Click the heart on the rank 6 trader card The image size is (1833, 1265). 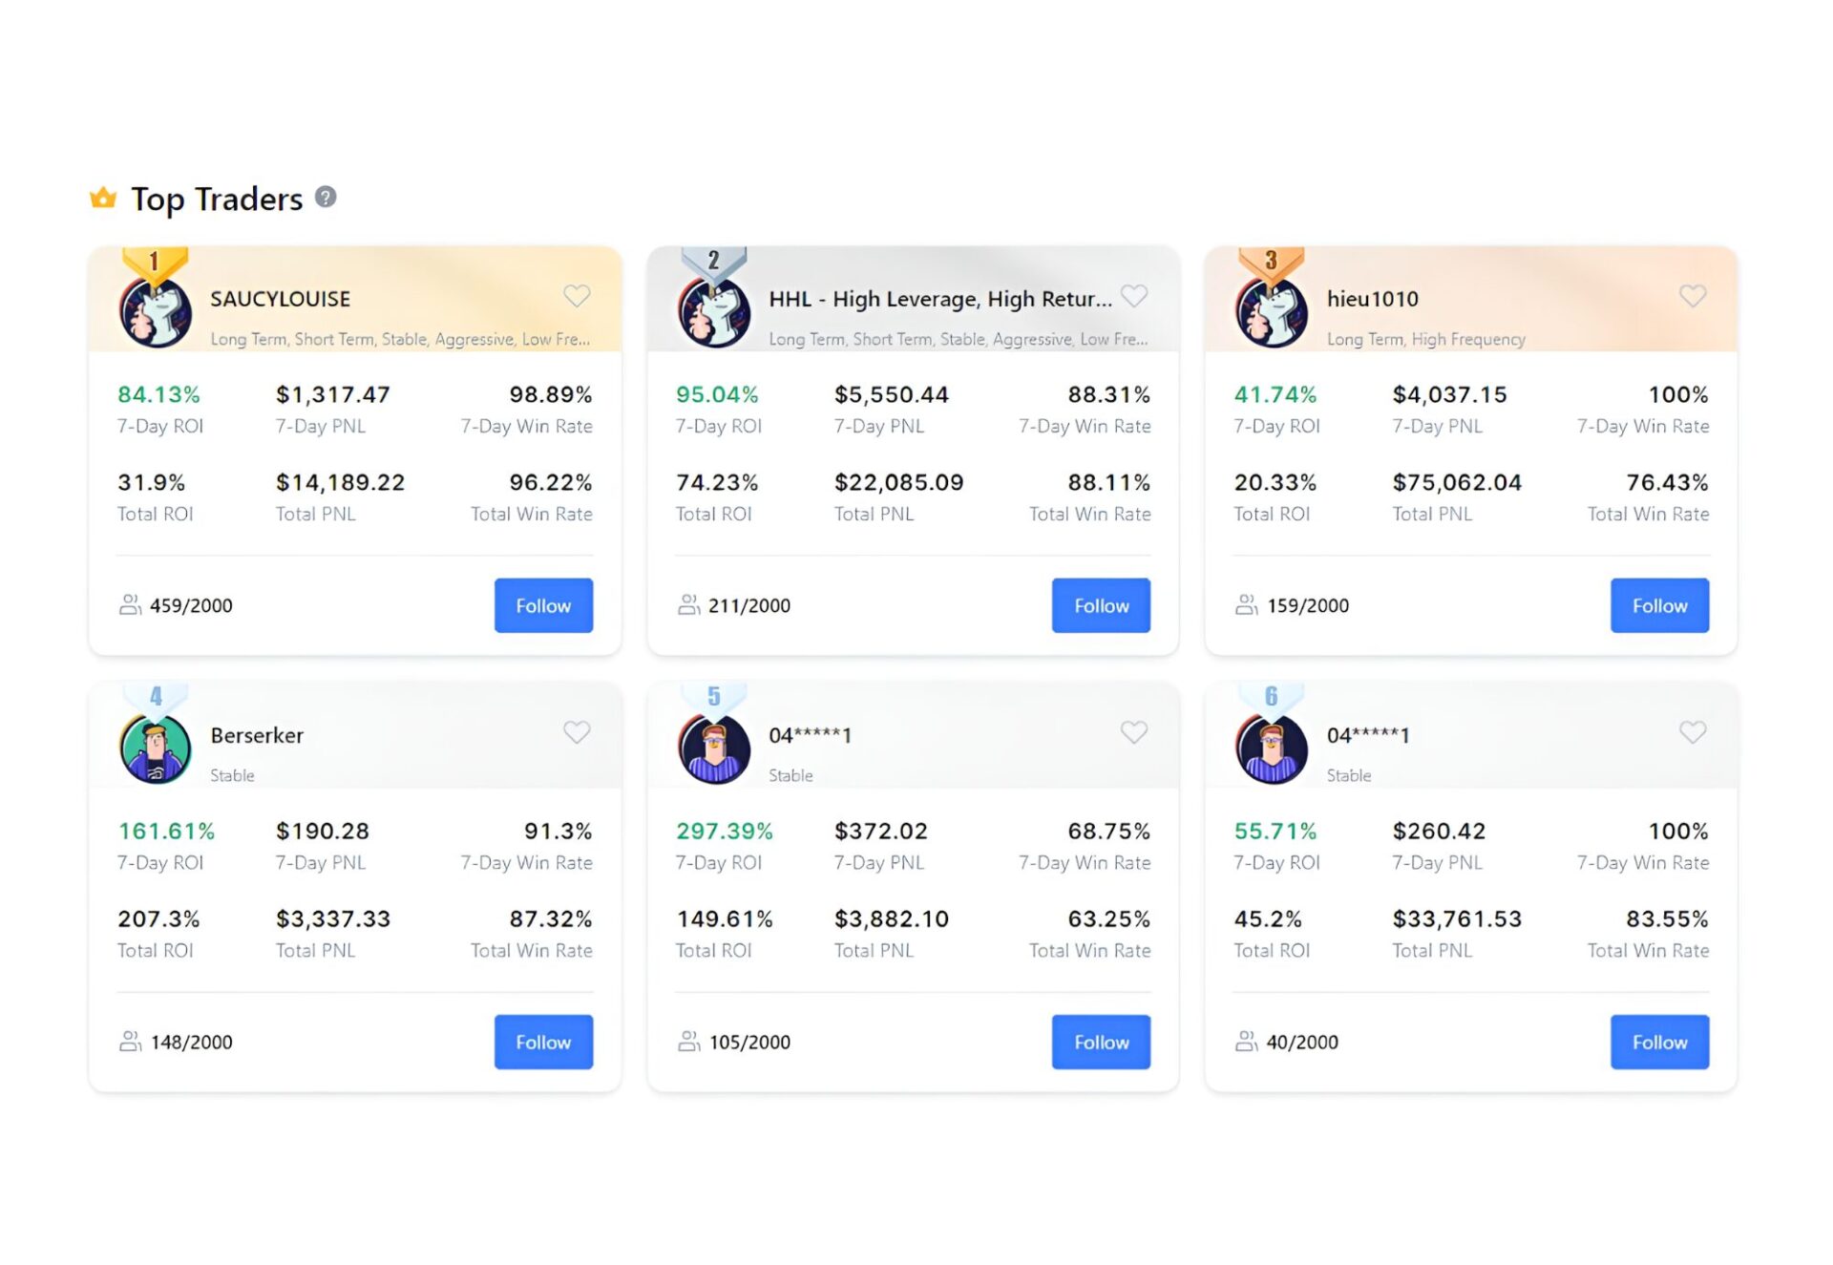[1693, 732]
